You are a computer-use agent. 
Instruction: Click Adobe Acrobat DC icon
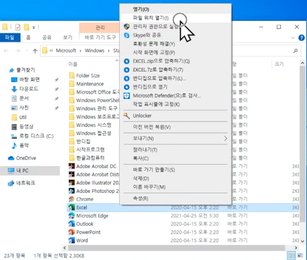point(72,166)
